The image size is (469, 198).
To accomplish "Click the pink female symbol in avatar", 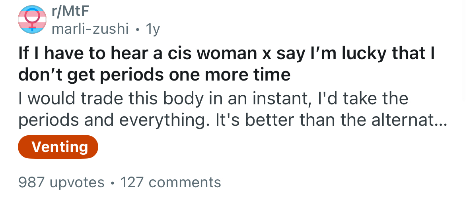I will click(32, 19).
